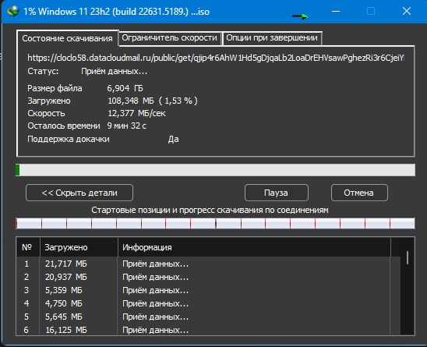Select connection row 1 with 21,717 МБ
The height and width of the screenshot is (347, 427).
point(209,264)
